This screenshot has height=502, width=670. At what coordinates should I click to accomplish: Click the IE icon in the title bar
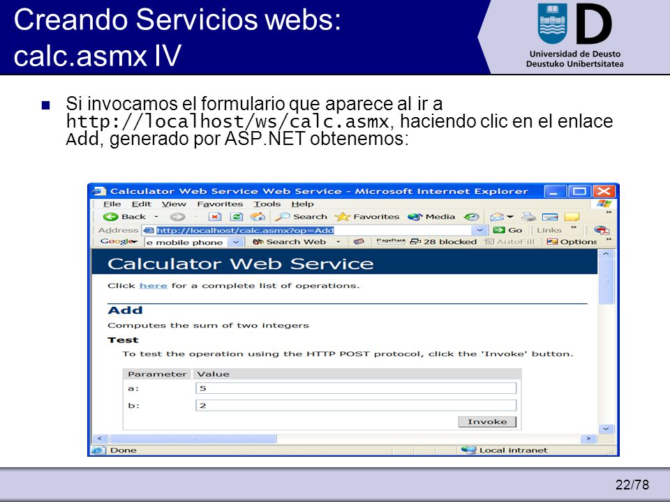pos(100,191)
